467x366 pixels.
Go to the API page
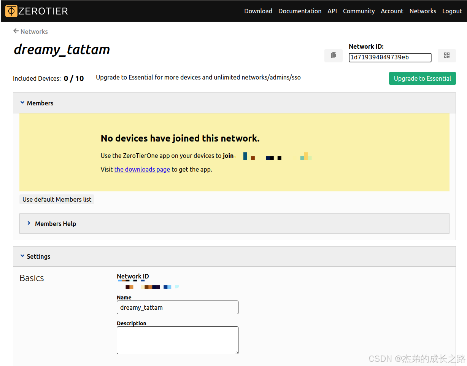[x=332, y=11]
